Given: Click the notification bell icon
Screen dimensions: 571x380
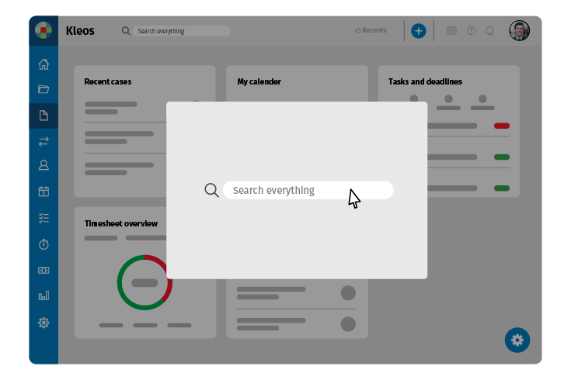Looking at the screenshot, I should 489,31.
